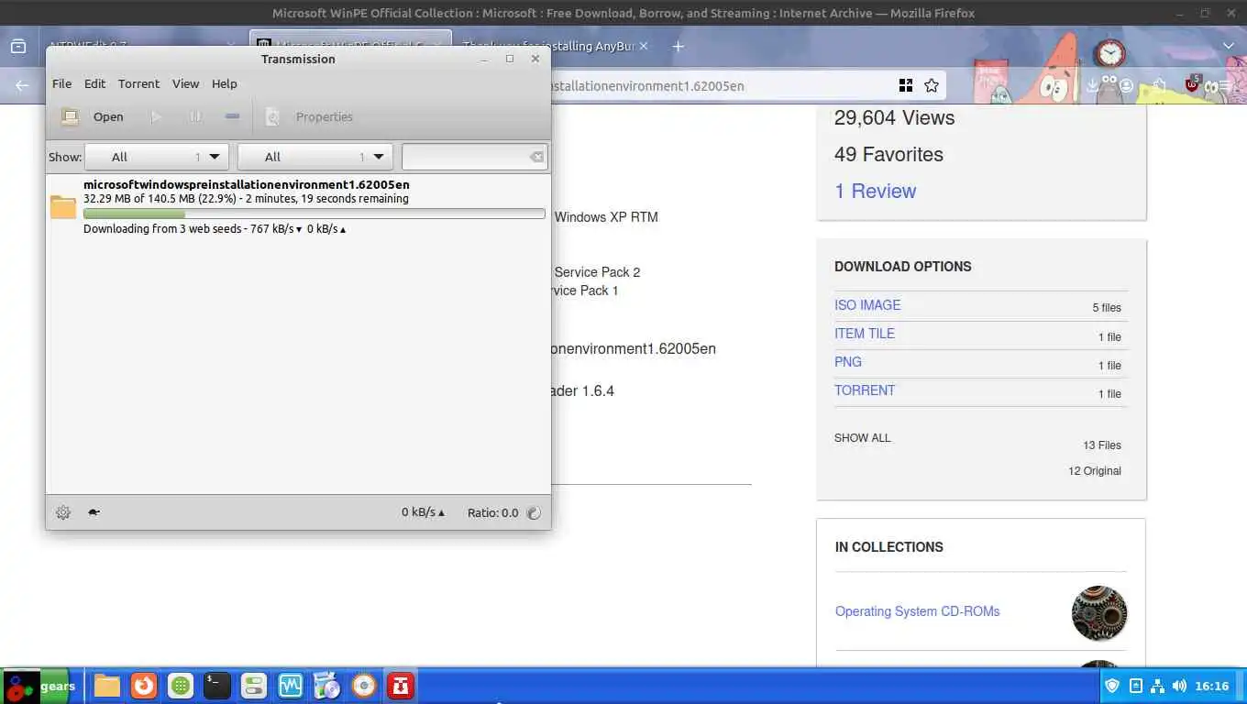1247x704 pixels.
Task: Click the '29,604 Views' text
Action: pyautogui.click(x=894, y=117)
